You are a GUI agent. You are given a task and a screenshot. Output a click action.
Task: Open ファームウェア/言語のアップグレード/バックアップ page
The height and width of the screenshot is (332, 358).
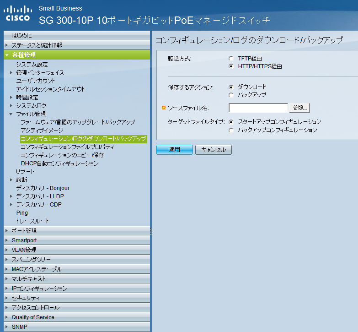tap(78, 122)
